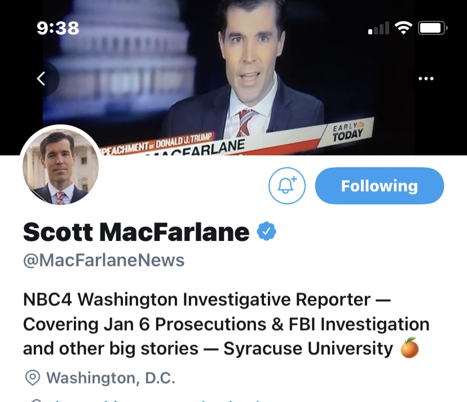Tap the Washington, D.C. location text

(111, 377)
